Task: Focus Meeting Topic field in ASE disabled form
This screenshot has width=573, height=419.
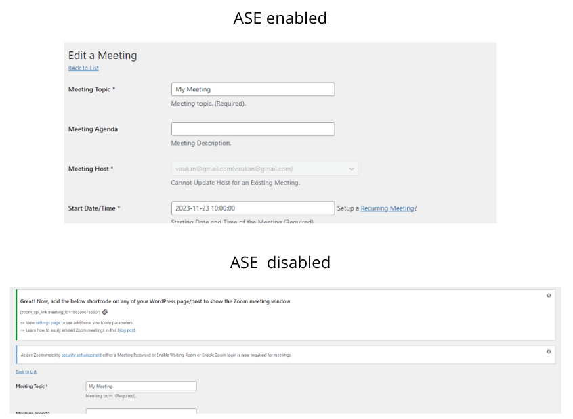Action: [x=141, y=386]
